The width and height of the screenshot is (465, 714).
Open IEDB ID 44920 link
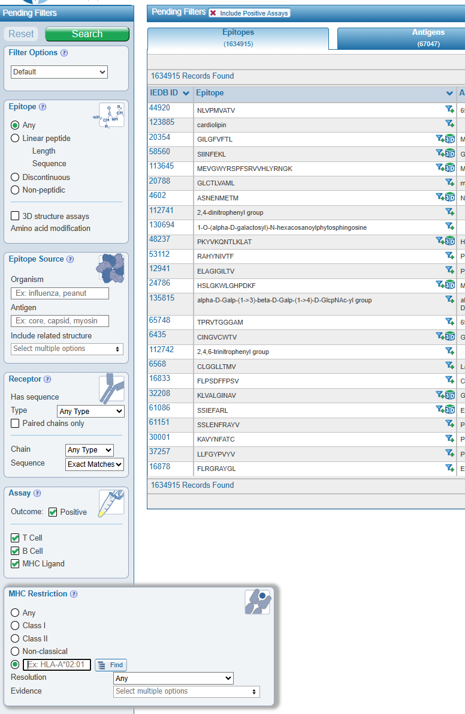click(x=159, y=108)
